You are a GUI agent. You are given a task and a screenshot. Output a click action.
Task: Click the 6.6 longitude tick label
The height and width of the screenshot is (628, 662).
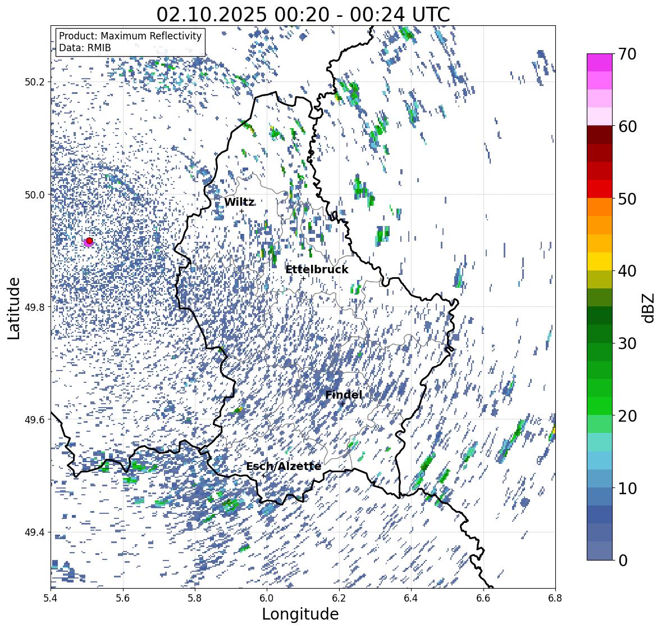pyautogui.click(x=483, y=598)
